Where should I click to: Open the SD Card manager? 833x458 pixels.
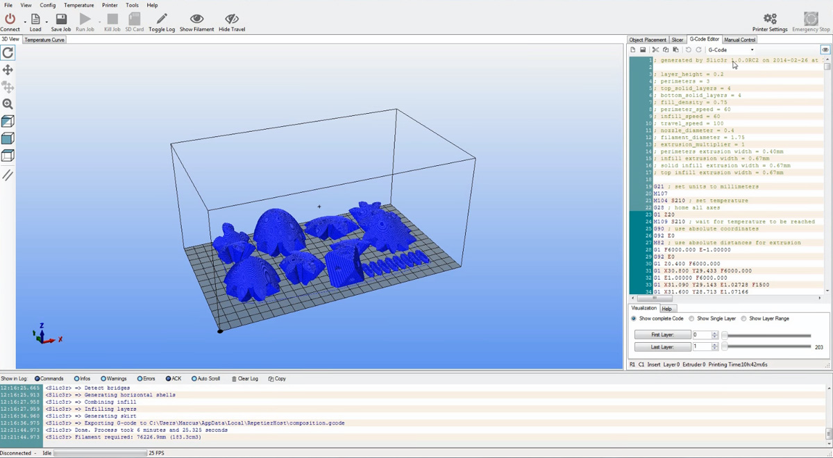pos(134,21)
